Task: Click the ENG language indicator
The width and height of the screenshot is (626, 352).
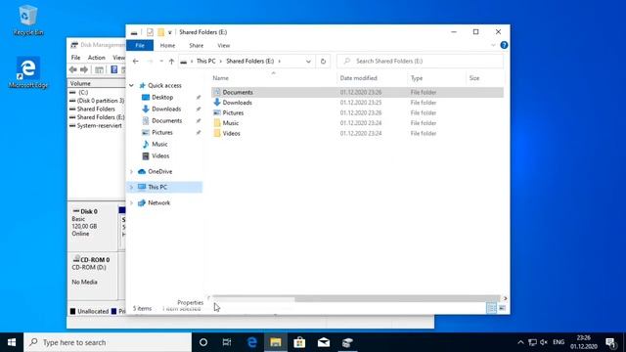Action: (559, 342)
